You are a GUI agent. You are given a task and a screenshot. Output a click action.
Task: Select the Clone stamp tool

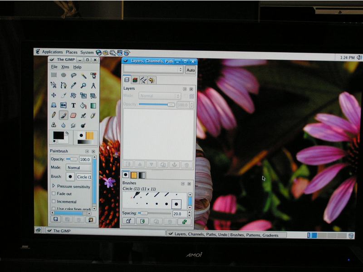point(54,125)
